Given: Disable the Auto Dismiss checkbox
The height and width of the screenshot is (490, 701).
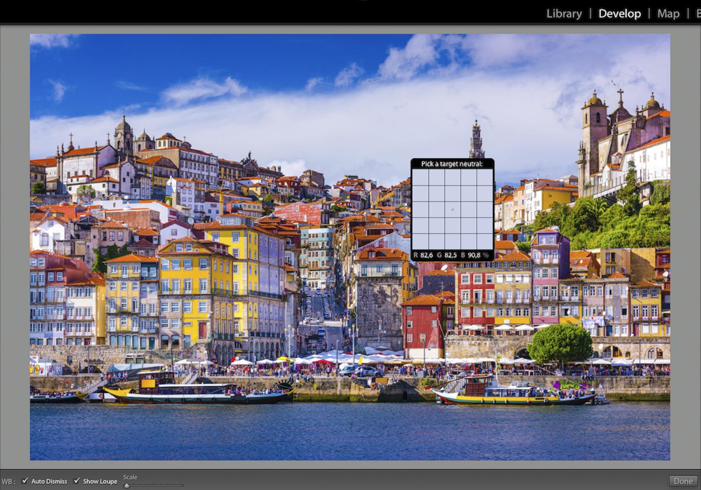Looking at the screenshot, I should [25, 481].
